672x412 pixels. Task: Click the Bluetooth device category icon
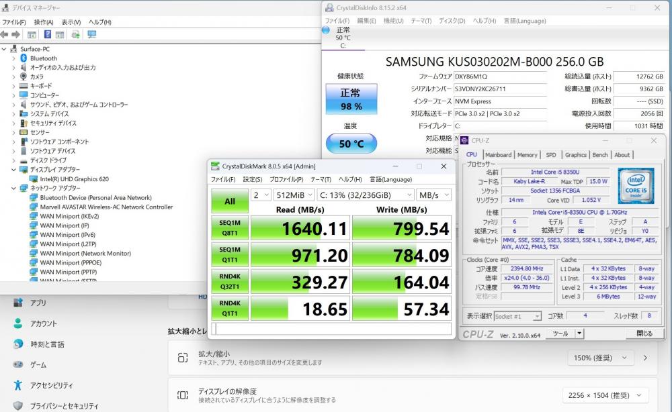(24, 58)
